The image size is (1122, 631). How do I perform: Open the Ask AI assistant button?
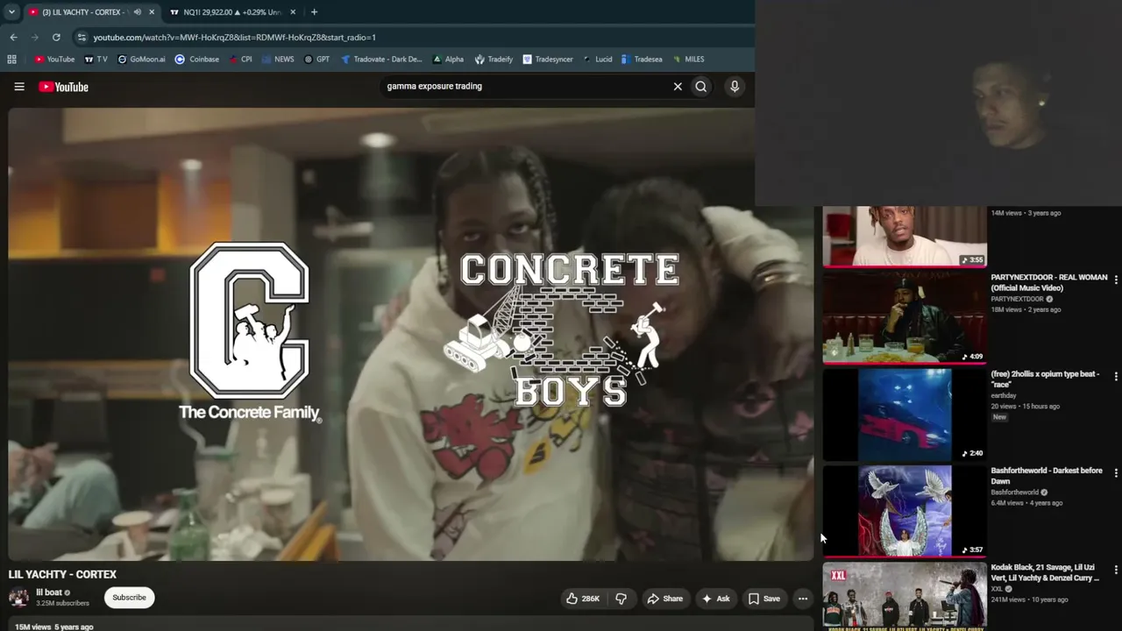715,599
